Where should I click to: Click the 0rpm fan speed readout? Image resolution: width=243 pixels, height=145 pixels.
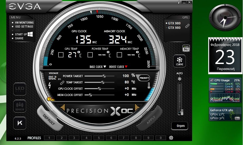click(180, 126)
